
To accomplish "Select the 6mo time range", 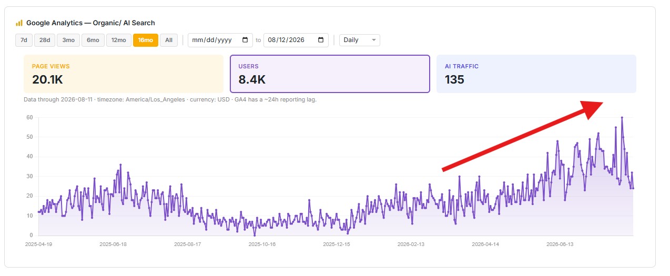I will (x=93, y=40).
